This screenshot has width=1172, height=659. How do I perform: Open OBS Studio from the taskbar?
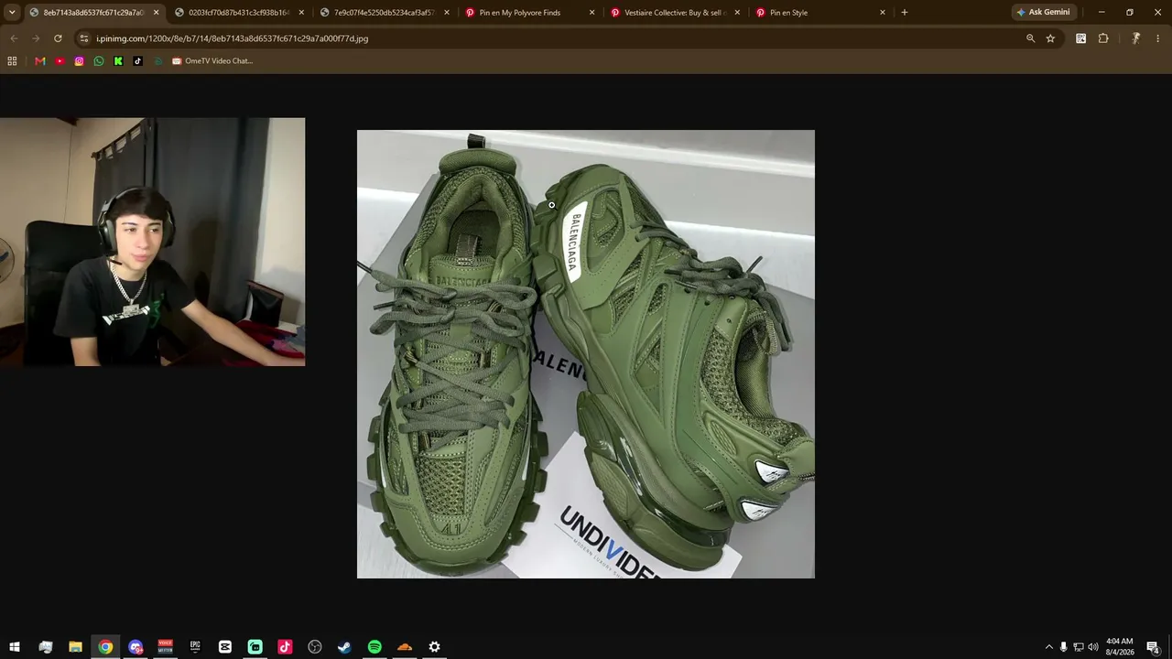point(315,647)
